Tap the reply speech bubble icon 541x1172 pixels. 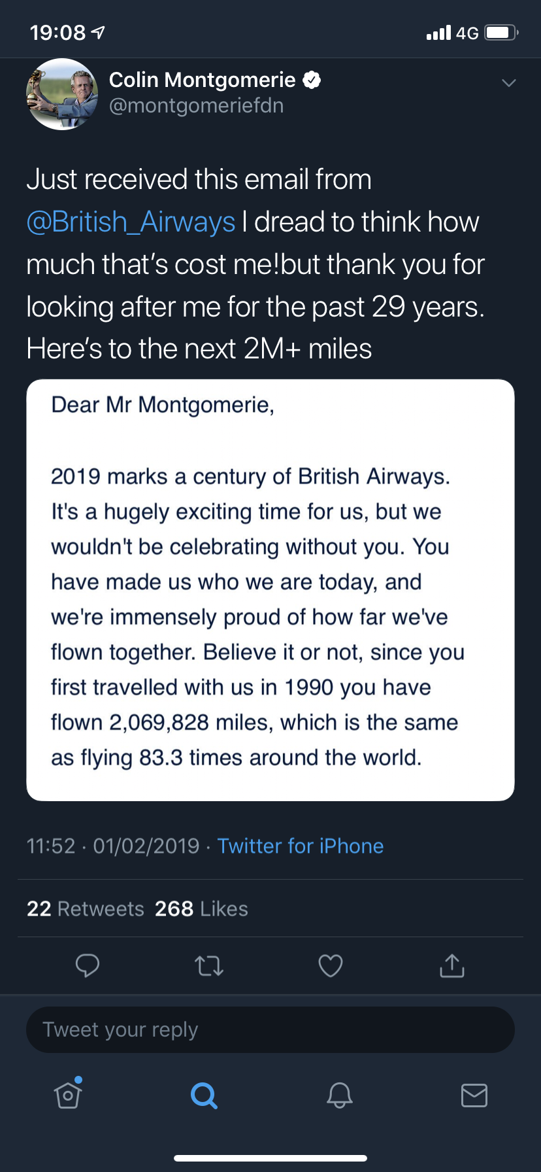(88, 965)
